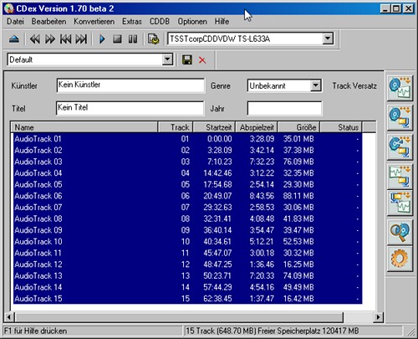Select AudioTrack 07 row
Image resolution: width=418 pixels, height=339 pixels.
click(x=187, y=208)
